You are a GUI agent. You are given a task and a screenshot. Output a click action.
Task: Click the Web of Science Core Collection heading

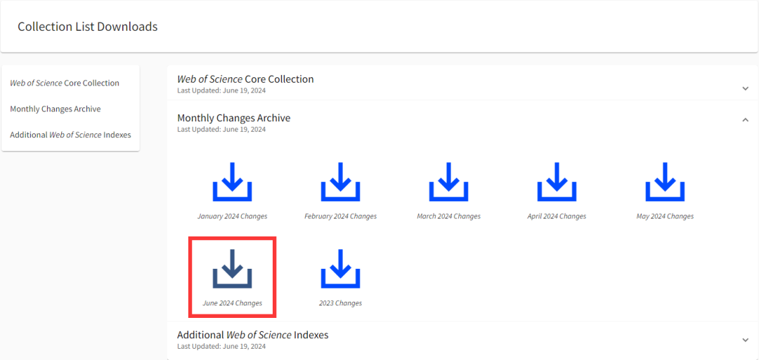click(245, 79)
